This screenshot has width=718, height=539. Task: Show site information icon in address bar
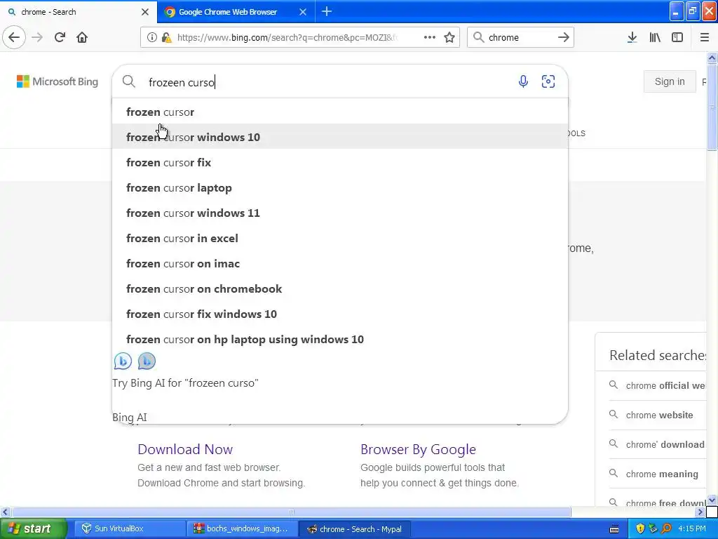click(x=151, y=38)
